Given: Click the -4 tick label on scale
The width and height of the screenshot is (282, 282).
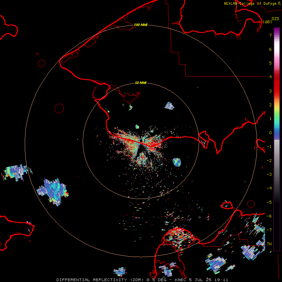Looking at the screenshot, I should 269,188.
